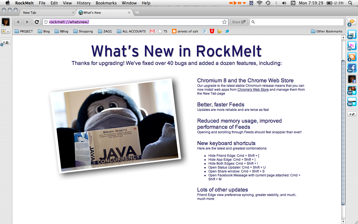The height and width of the screenshot is (224, 358).
Task: Click the add feed button in App Edge
Action: point(352,114)
